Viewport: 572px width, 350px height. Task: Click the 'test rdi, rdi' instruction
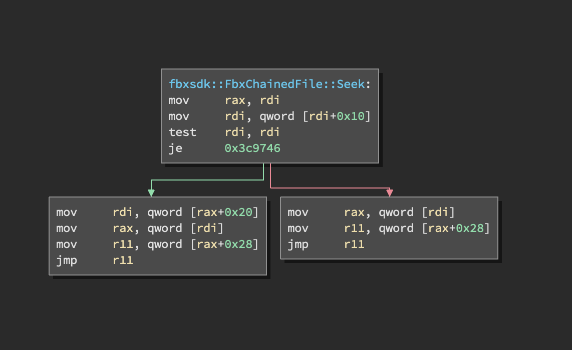224,132
